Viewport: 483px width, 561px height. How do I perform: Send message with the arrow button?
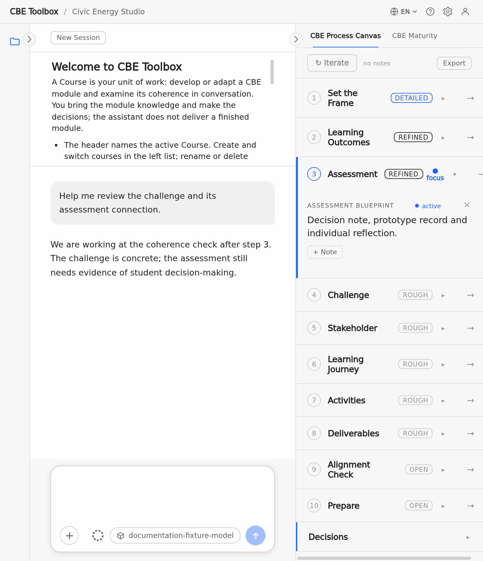(x=256, y=535)
